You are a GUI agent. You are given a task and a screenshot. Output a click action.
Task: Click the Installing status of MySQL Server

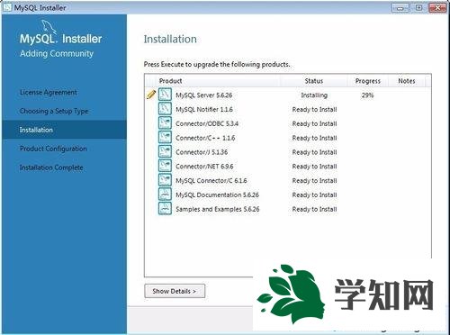click(x=314, y=95)
